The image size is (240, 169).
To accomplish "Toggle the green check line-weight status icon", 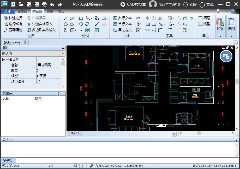I will [x=92, y=166].
